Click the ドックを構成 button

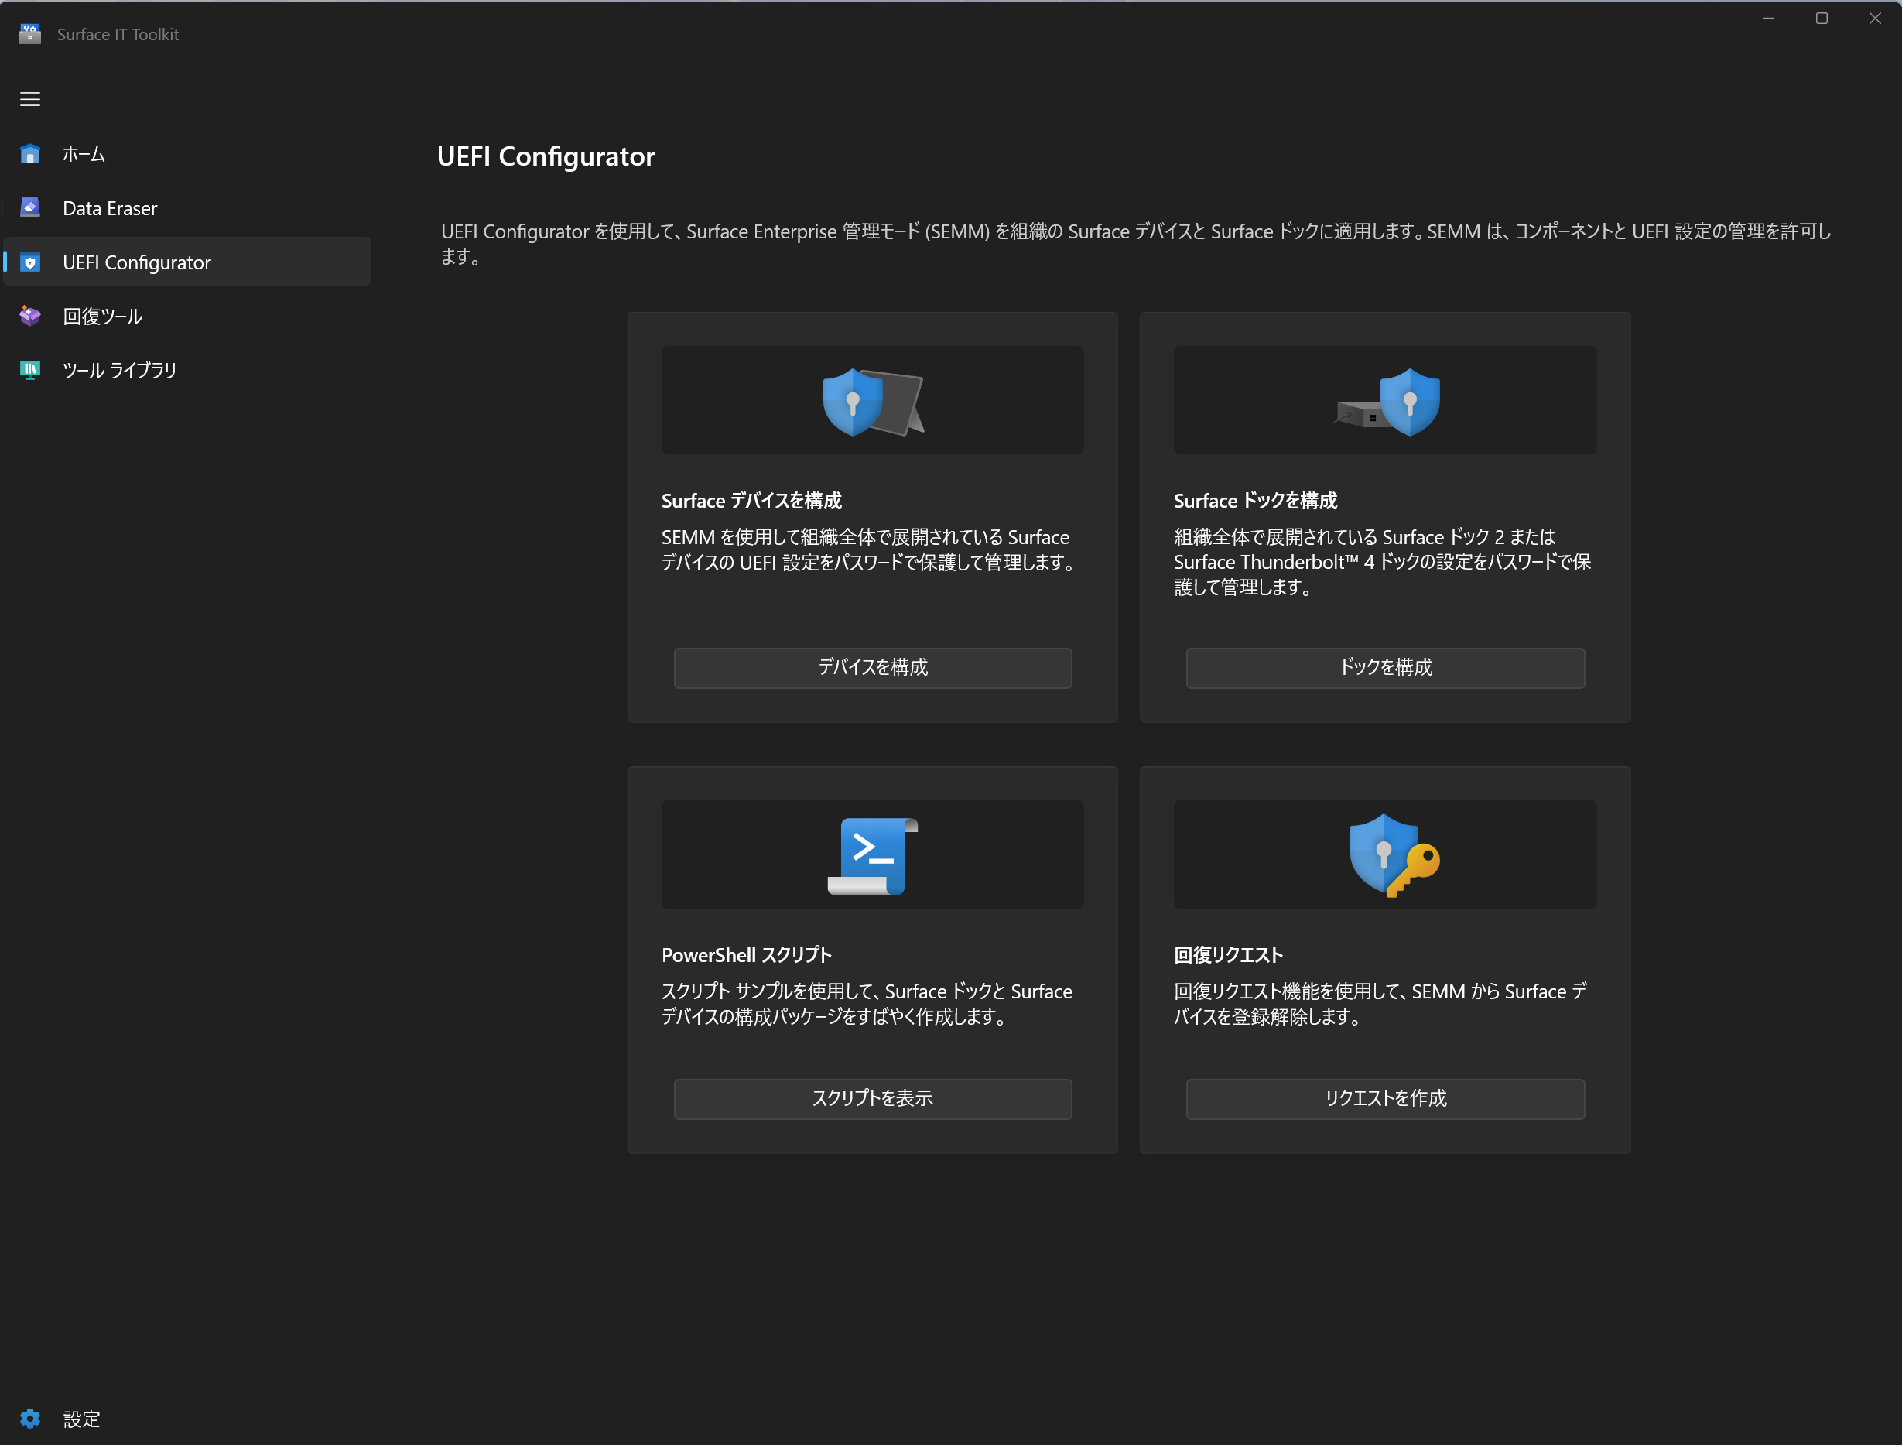tap(1385, 667)
